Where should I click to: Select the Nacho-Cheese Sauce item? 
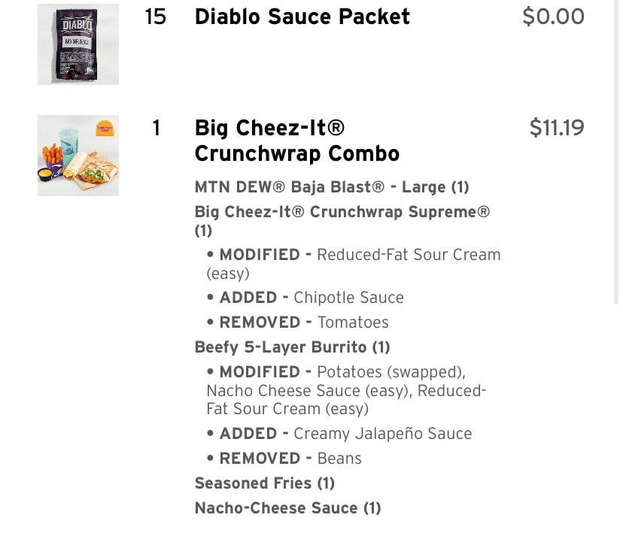click(287, 508)
